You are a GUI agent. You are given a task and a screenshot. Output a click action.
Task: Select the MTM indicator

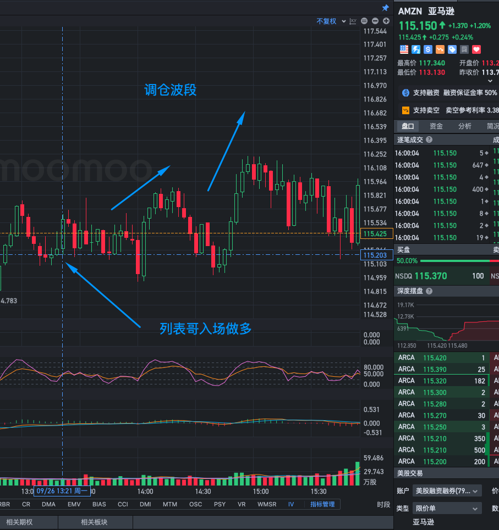coord(170,504)
